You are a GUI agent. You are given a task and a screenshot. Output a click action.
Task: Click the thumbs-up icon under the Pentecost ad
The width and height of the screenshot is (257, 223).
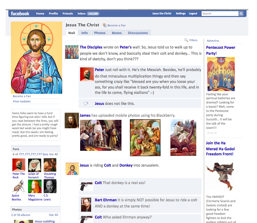(209, 133)
